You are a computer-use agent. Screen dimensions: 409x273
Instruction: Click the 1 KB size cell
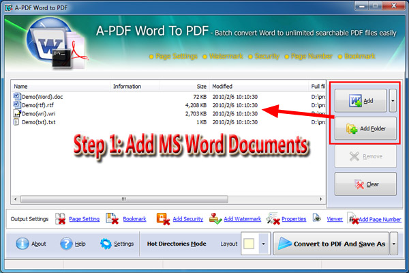[201, 122]
